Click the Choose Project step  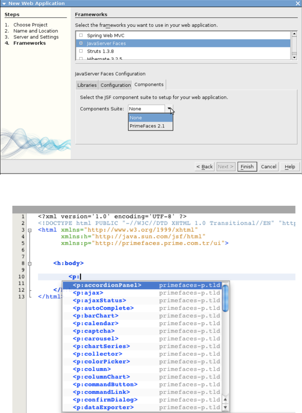pyautogui.click(x=30, y=25)
